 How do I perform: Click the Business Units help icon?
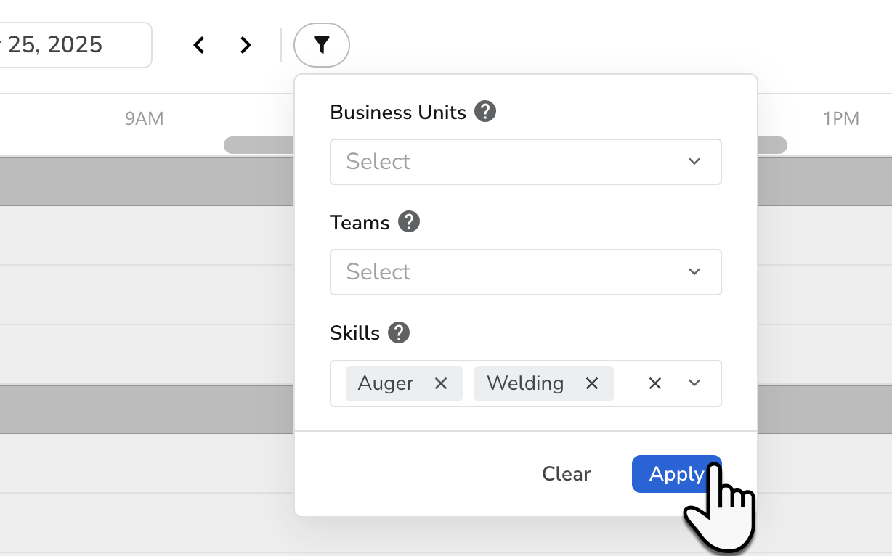click(485, 111)
